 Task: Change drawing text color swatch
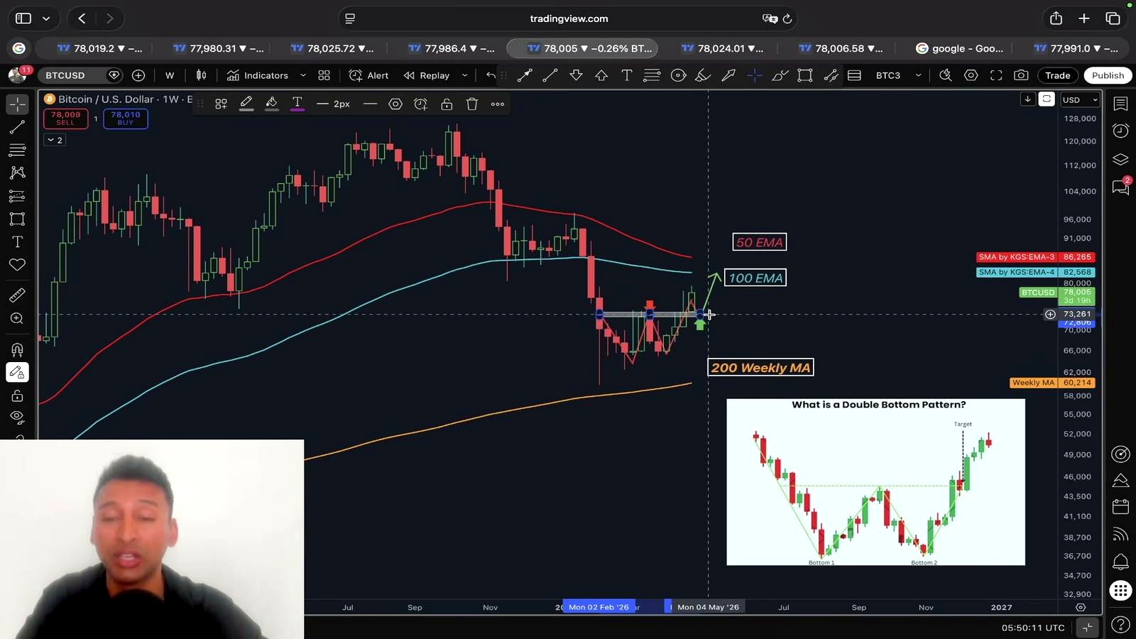tap(297, 104)
